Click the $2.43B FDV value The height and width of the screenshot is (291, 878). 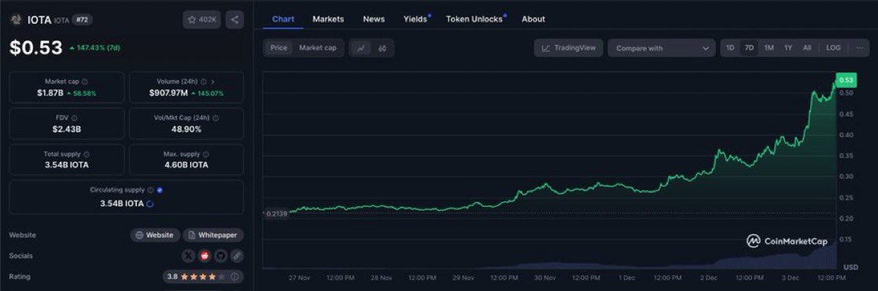67,129
